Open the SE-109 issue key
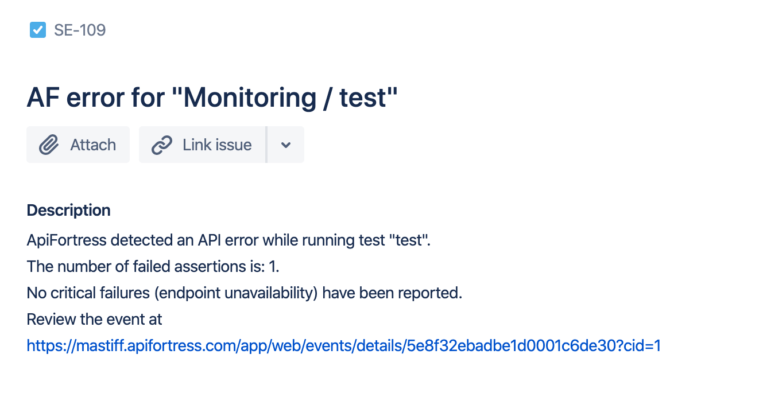Screen dimensions: 767x397 pos(80,30)
